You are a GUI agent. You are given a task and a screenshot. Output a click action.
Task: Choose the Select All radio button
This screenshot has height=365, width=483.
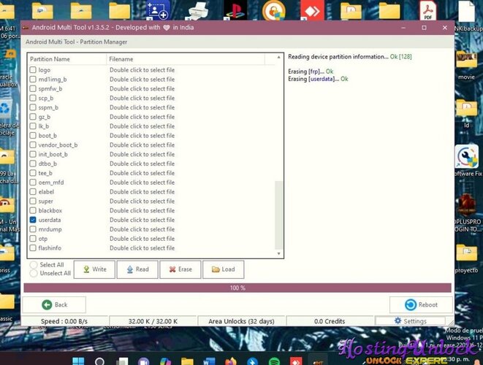pos(34,265)
